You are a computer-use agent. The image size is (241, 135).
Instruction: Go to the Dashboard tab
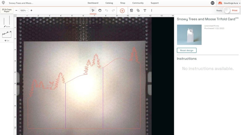pos(93,3)
